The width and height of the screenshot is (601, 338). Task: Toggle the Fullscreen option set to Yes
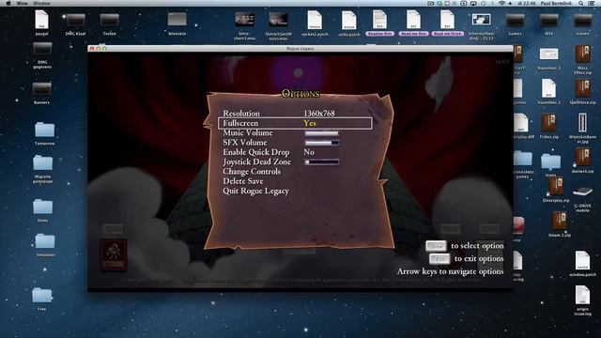pos(295,123)
